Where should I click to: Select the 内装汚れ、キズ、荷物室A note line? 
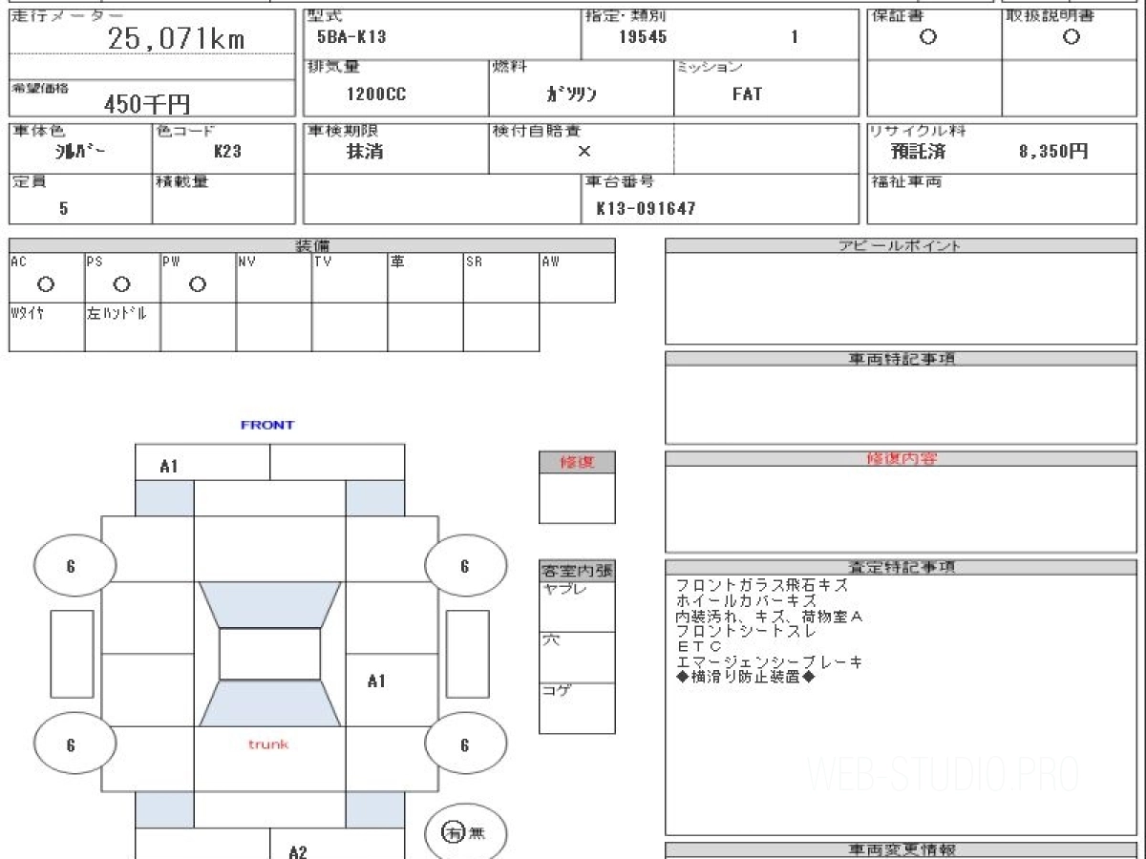[x=770, y=617]
